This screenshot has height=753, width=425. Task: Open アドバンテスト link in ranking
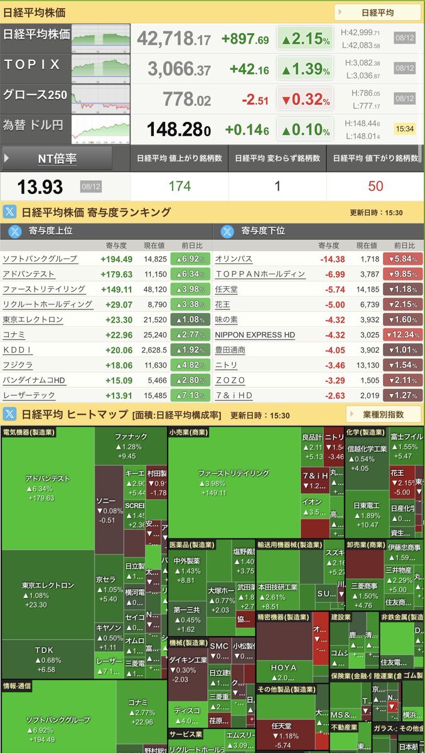[x=28, y=274]
